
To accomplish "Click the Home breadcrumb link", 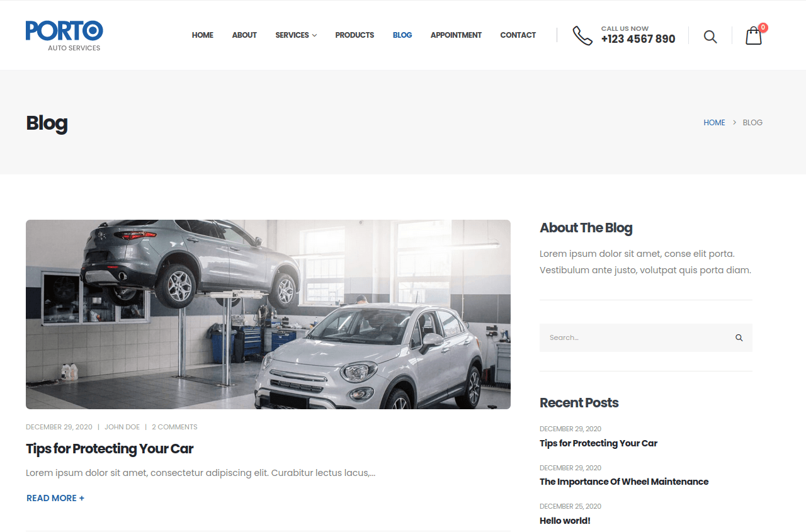I will click(x=714, y=123).
